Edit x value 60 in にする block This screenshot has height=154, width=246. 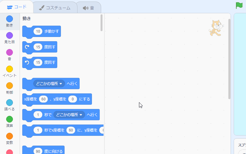point(43,99)
